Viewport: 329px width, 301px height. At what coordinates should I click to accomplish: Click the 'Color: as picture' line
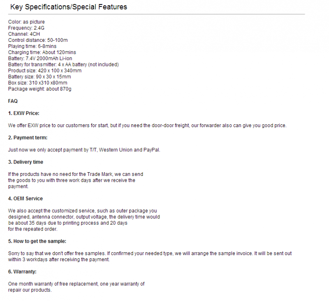26,22
